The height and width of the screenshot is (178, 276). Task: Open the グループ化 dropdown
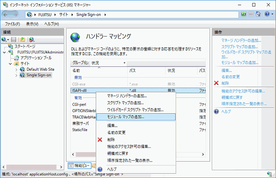coord(108,63)
